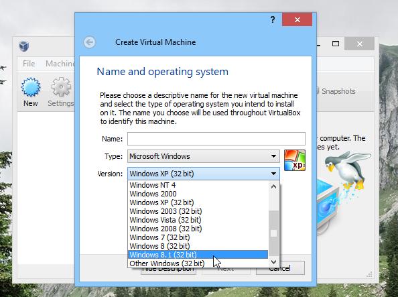Click the Next button in the wizard

pyautogui.click(x=226, y=271)
